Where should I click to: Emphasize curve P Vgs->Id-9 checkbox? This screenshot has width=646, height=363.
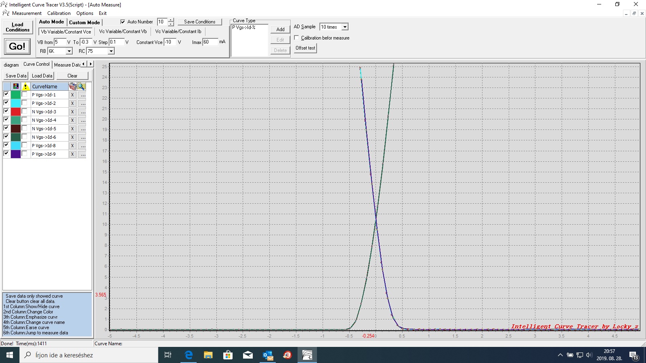point(25,154)
